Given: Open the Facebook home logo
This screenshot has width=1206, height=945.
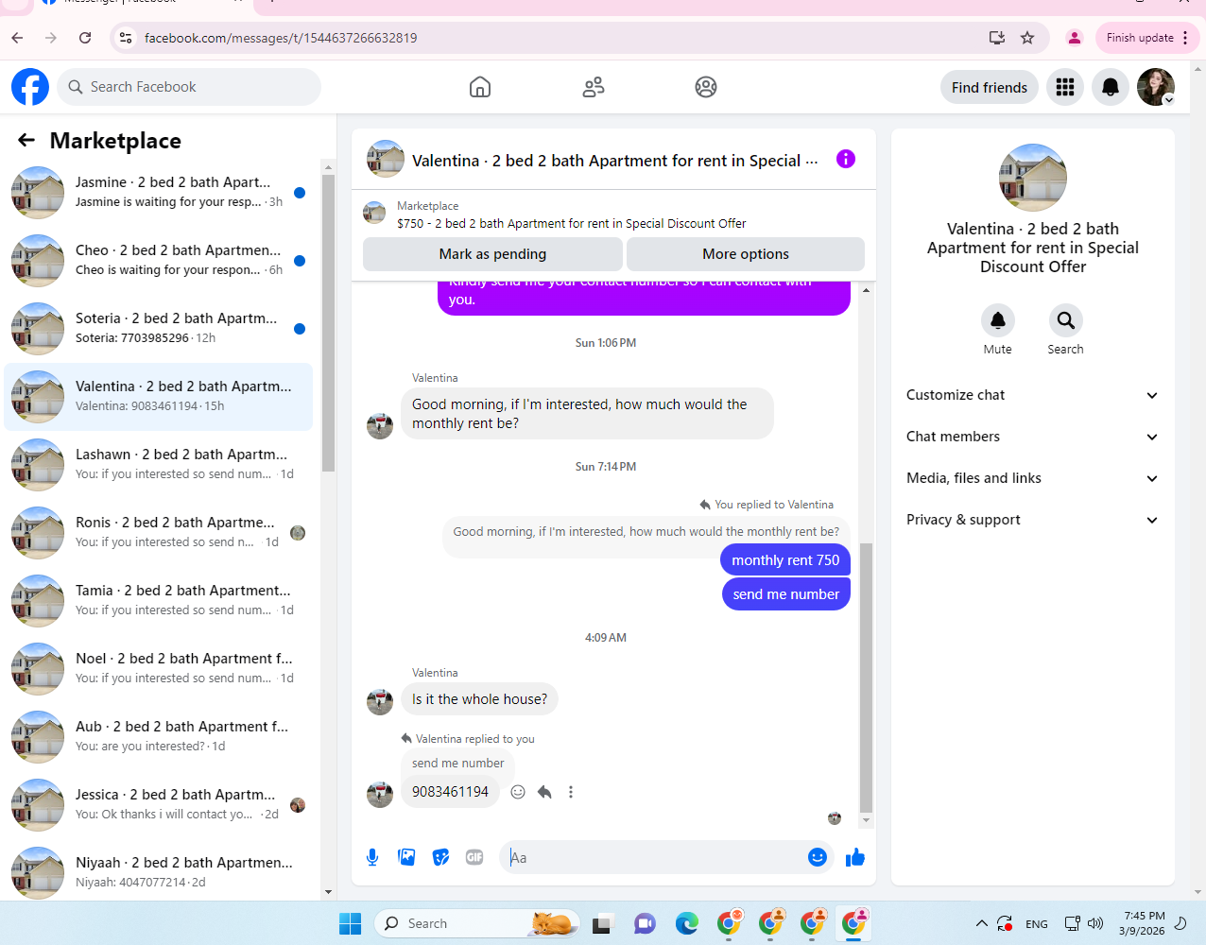Looking at the screenshot, I should [30, 87].
